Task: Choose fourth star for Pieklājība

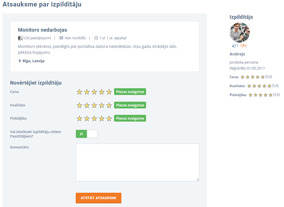Action: (x=102, y=118)
